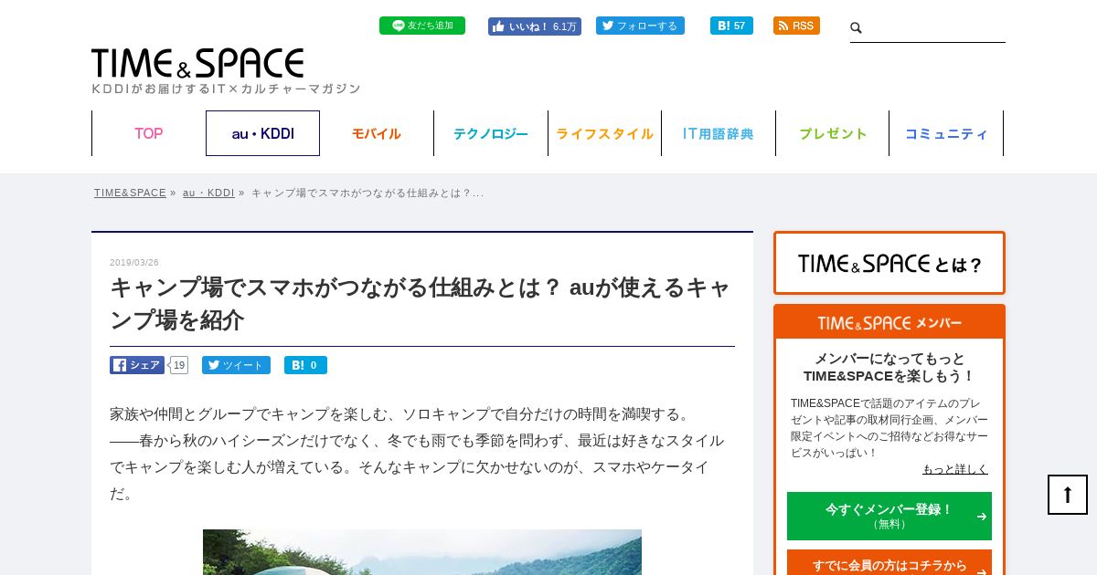Viewport: 1097px width, 575px height.
Task: Click the Facebook share count 19
Action: coord(179,365)
